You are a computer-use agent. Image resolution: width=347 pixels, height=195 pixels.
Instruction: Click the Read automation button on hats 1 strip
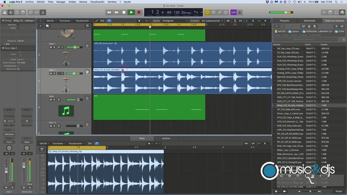9,142
